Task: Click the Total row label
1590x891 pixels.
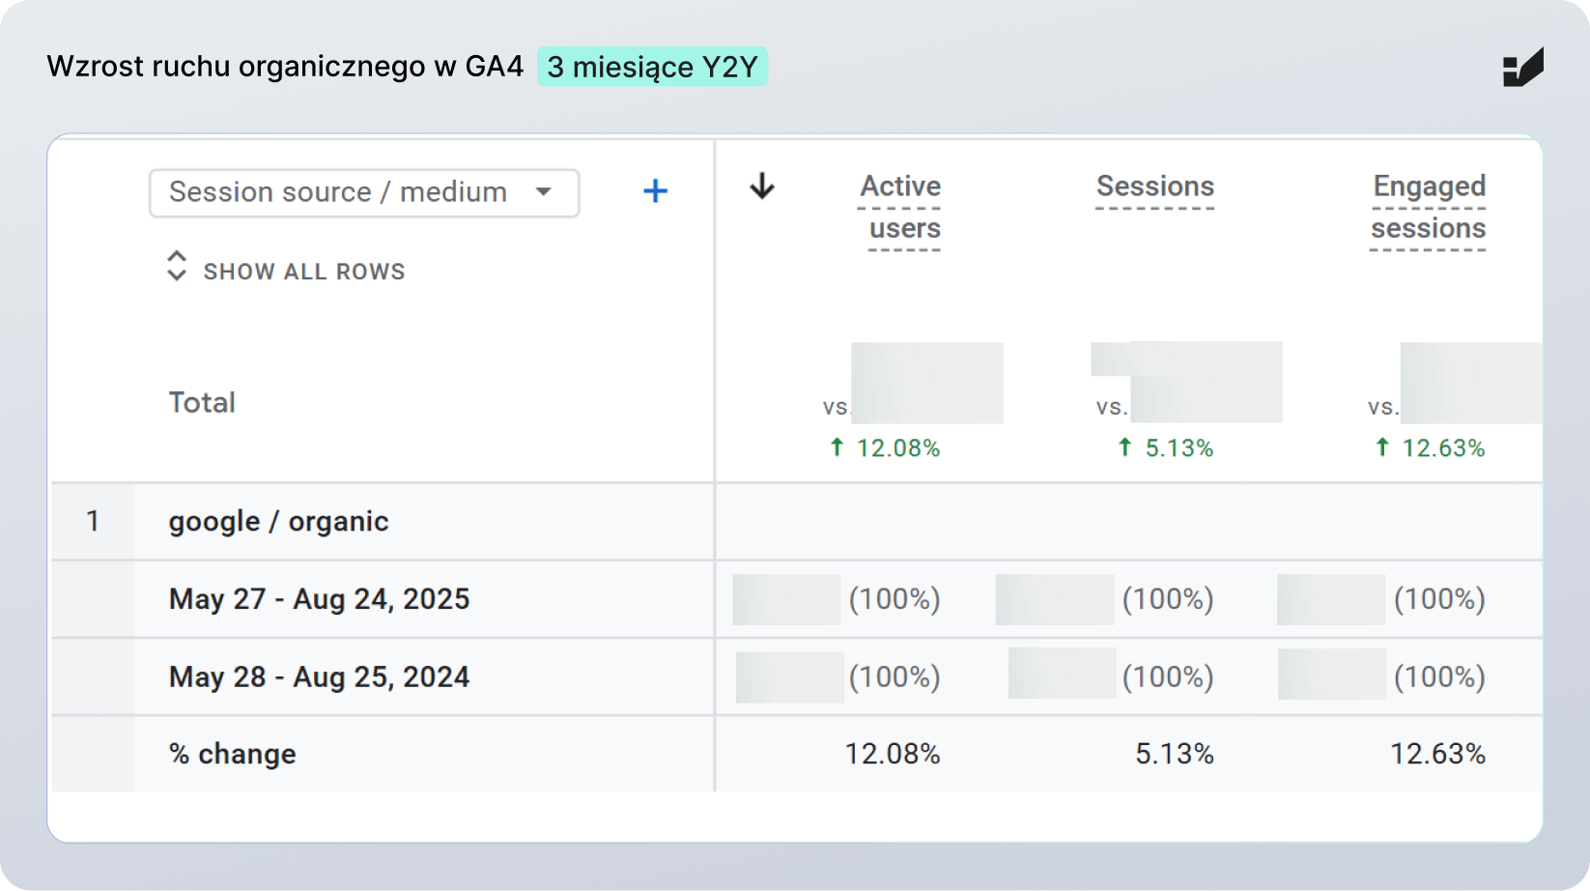Action: pos(202,402)
